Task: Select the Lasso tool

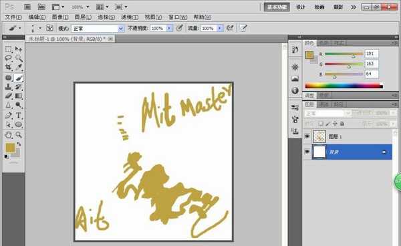Action: [9, 58]
